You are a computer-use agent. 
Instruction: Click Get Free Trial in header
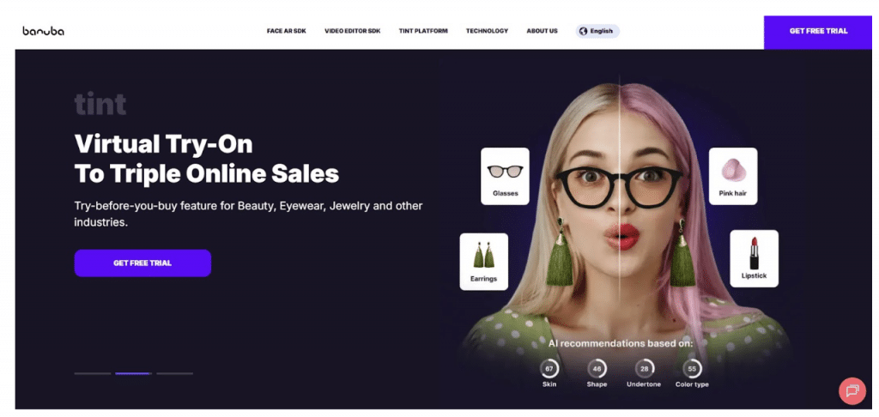click(818, 32)
